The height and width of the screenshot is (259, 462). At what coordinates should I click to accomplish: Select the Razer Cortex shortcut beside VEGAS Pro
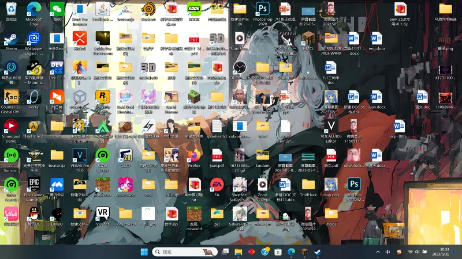click(x=103, y=160)
